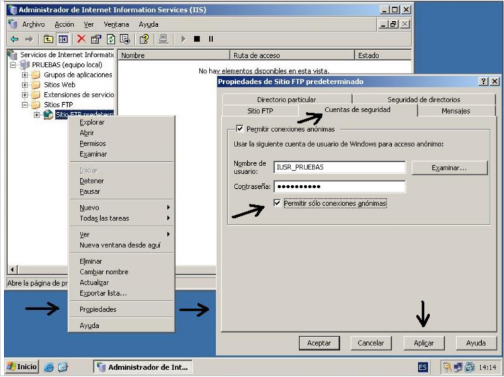Click the tray icon next to the clock
504x377 pixels.
(x=470, y=367)
